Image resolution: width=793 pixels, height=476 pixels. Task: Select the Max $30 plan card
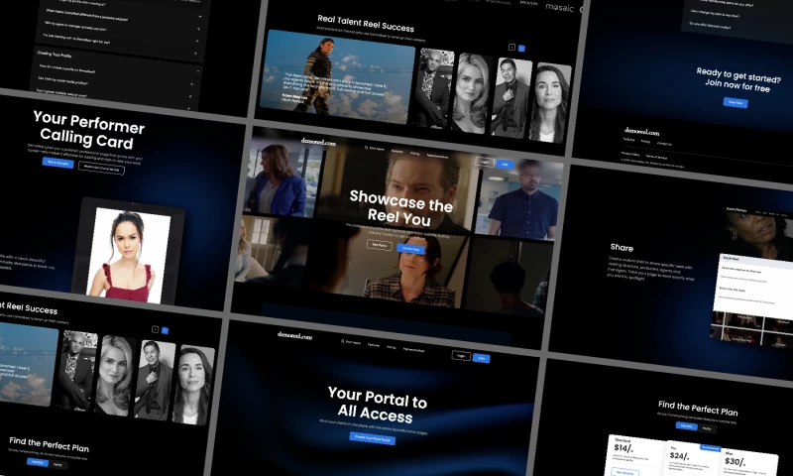(x=749, y=462)
